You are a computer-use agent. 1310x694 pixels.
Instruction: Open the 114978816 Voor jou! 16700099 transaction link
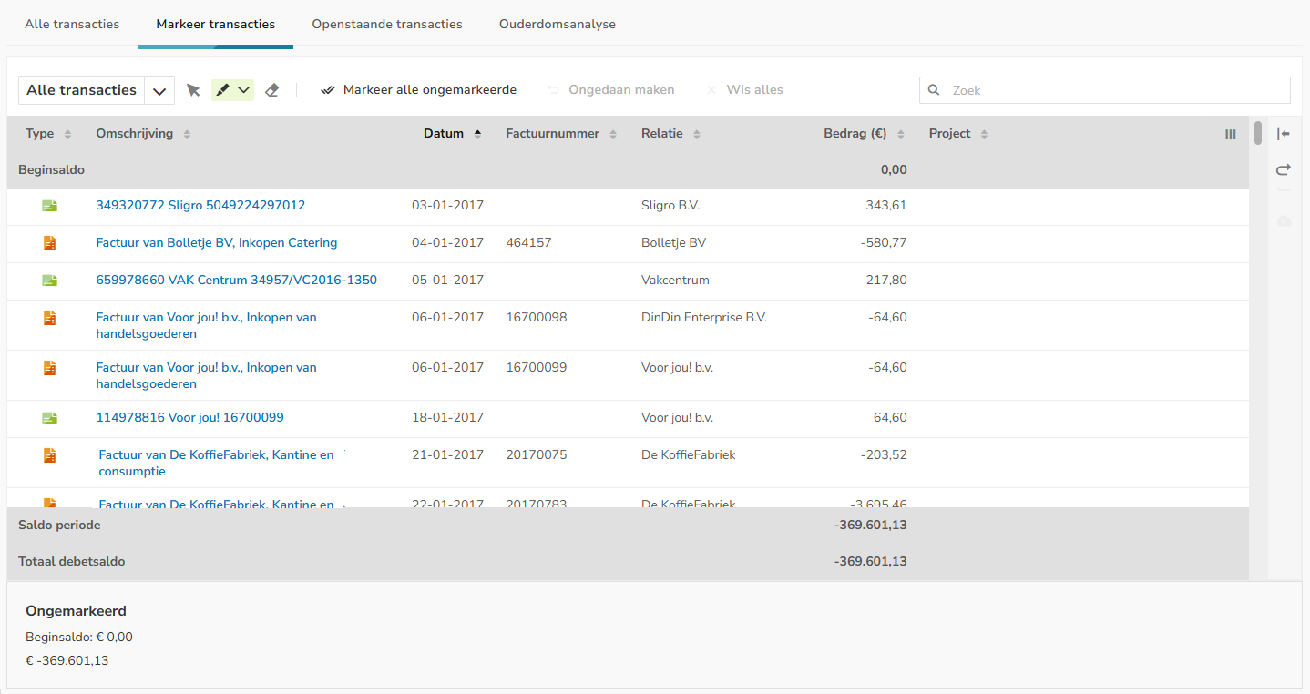click(189, 418)
